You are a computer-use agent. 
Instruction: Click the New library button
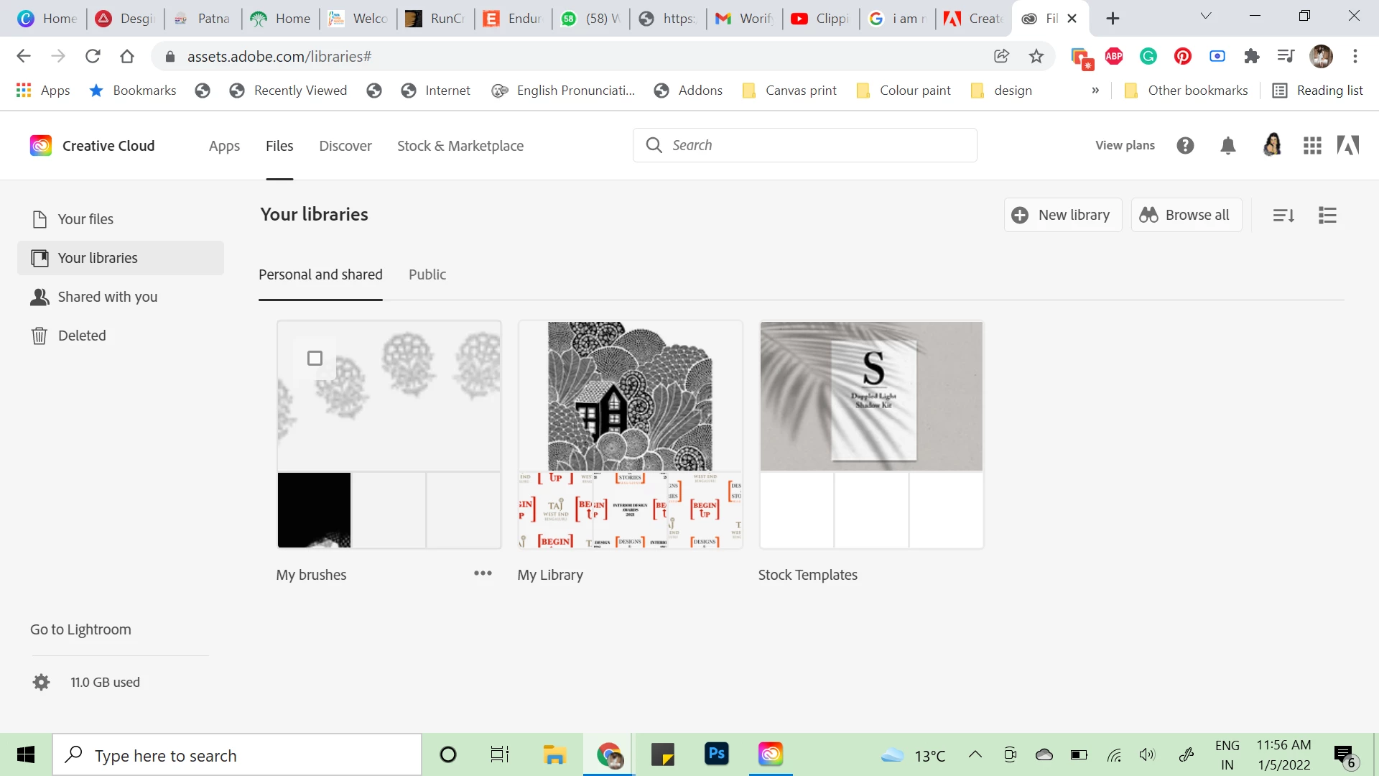click(1062, 216)
